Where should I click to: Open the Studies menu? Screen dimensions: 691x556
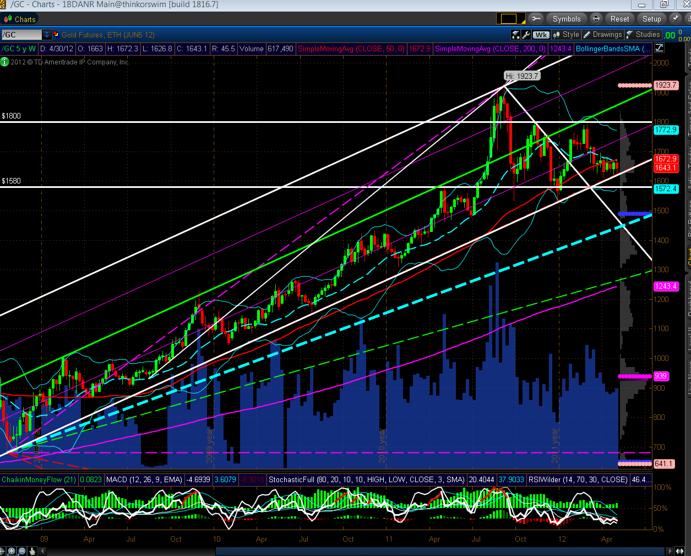click(x=643, y=35)
